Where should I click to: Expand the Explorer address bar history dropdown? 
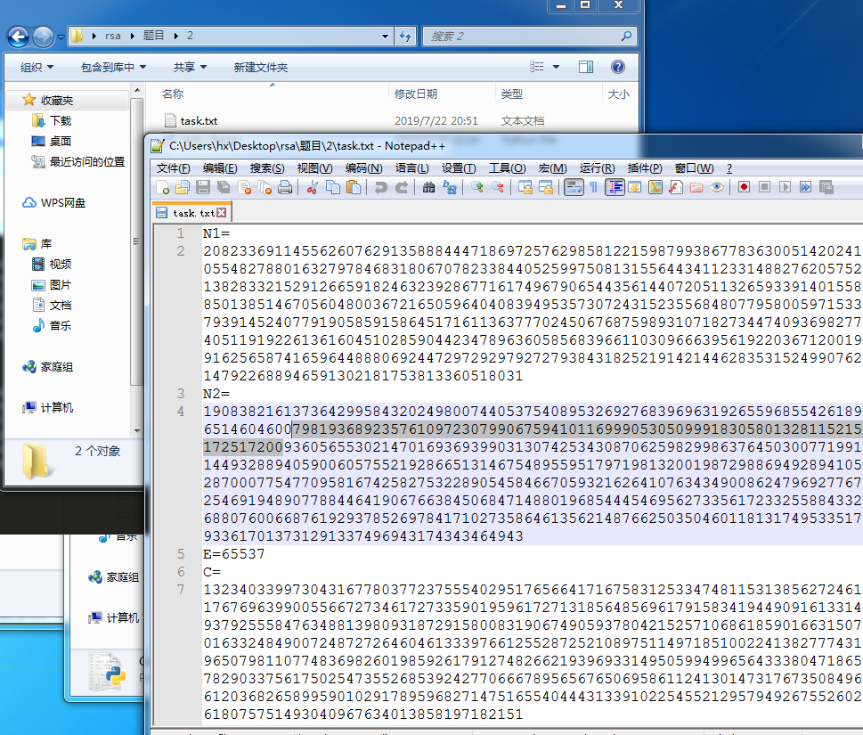point(386,37)
